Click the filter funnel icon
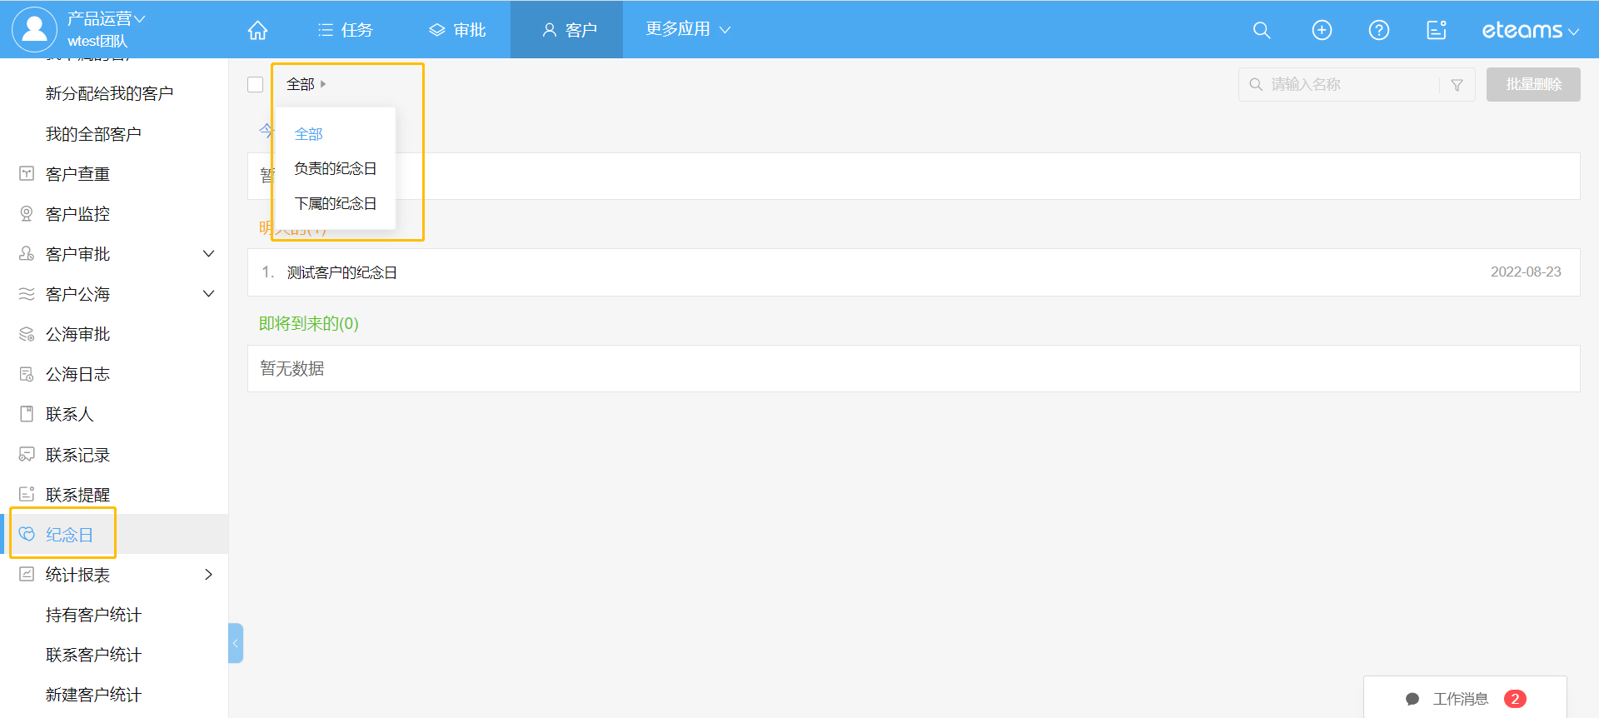Viewport: 1599px width, 718px height. (1457, 85)
